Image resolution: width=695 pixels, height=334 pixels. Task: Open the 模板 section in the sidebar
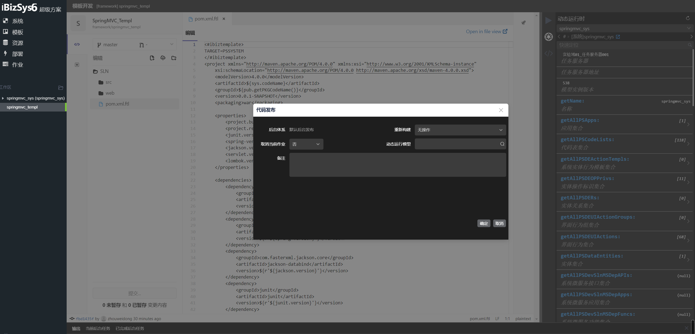pos(13,32)
